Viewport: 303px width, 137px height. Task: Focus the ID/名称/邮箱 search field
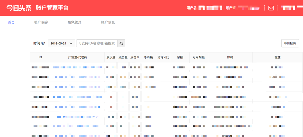[x=97, y=43]
